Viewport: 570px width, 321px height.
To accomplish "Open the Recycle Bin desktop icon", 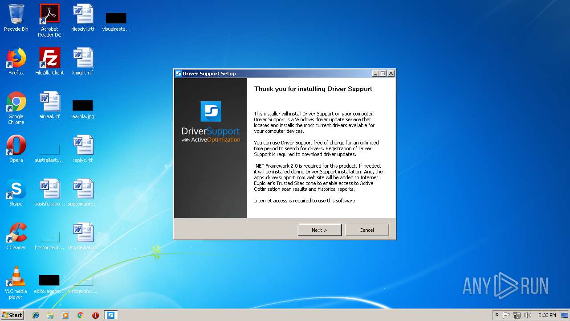I will click(16, 18).
